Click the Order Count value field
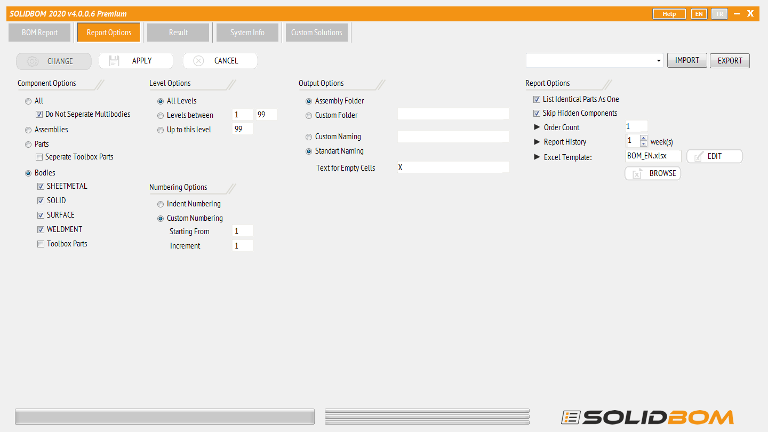This screenshot has height=432, width=768. point(636,126)
